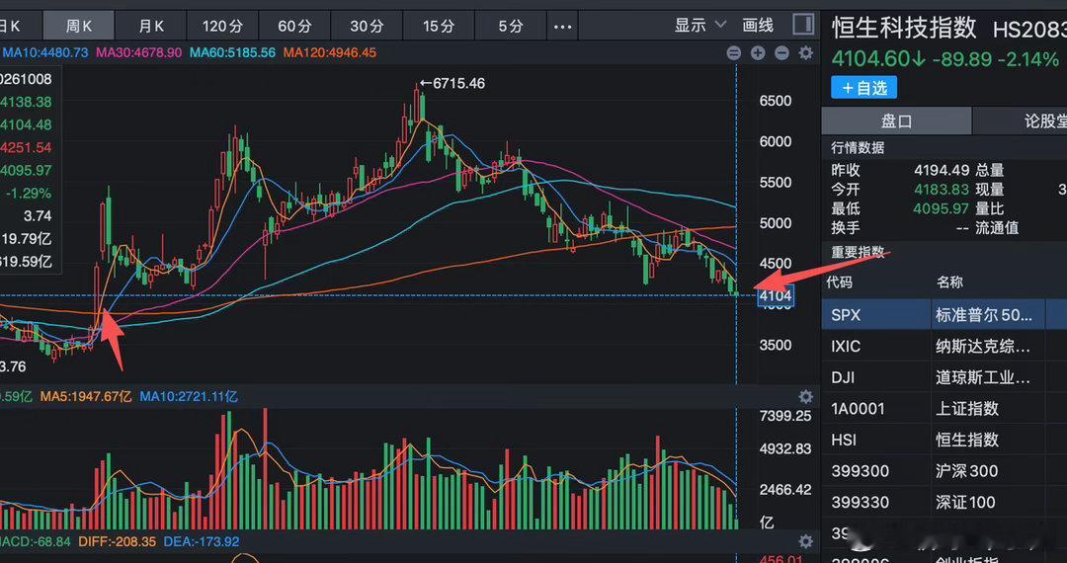Open the 盘口 tab
This screenshot has height=563, width=1067.
(896, 121)
